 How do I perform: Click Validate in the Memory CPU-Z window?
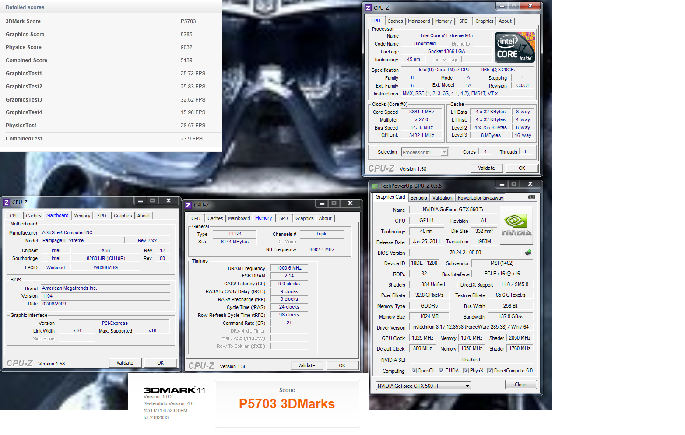(x=306, y=365)
